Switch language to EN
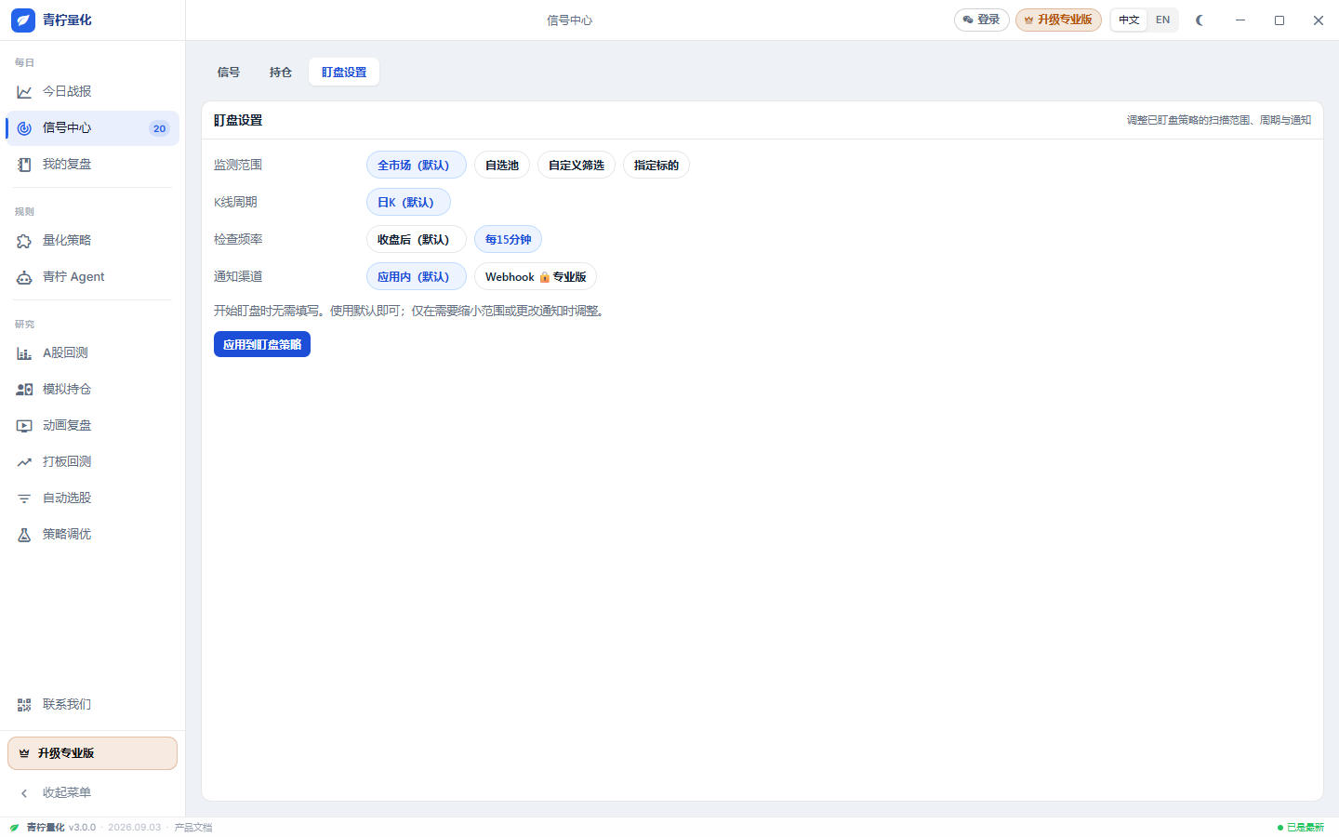Viewport: 1339px width, 837px height. [1162, 20]
